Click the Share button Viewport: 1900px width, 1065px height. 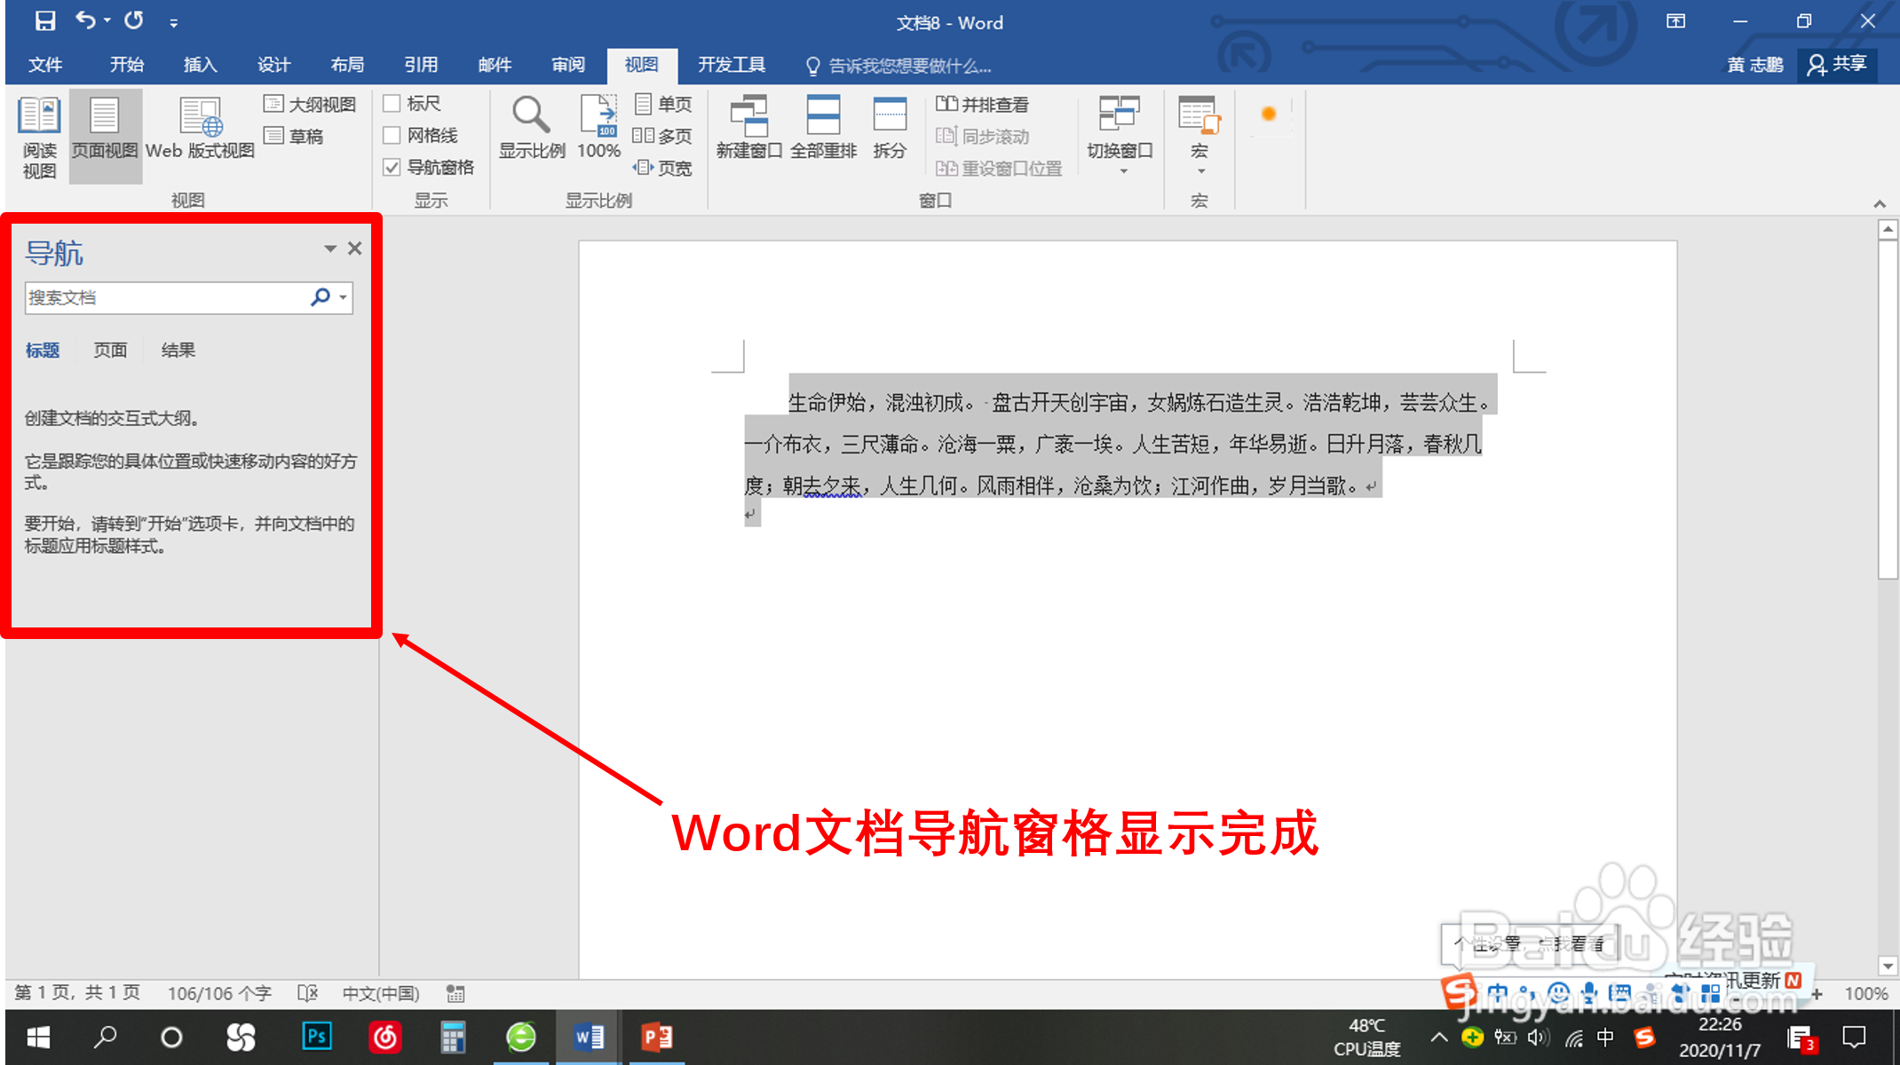pos(1838,65)
